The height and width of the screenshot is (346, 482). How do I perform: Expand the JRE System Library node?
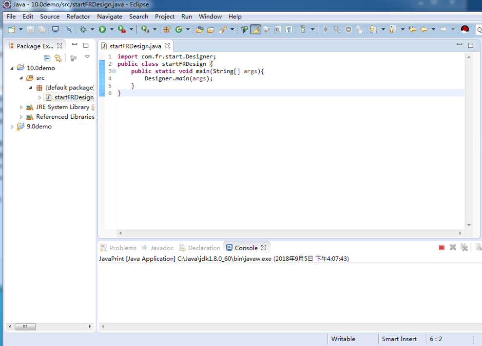pos(21,107)
